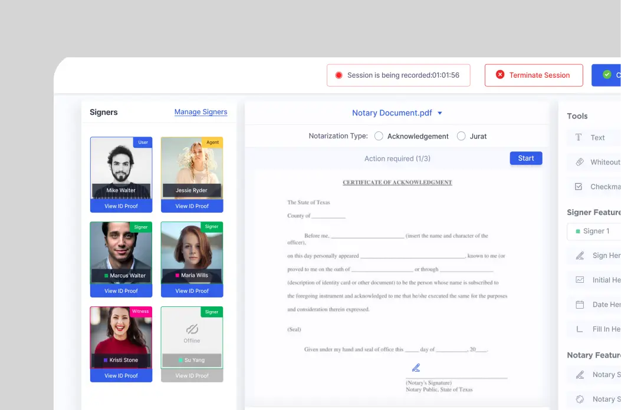Click the notary signature pen on document

(x=416, y=368)
